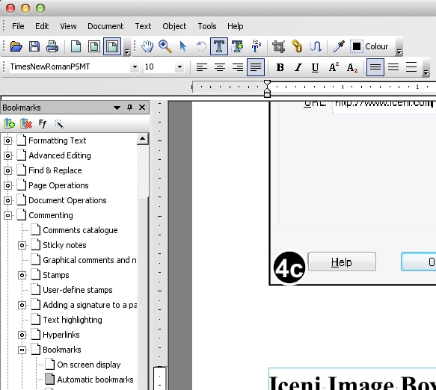This screenshot has height=390, width=436.
Task: Collapse the Commenting bookmark node
Action: tap(7, 215)
